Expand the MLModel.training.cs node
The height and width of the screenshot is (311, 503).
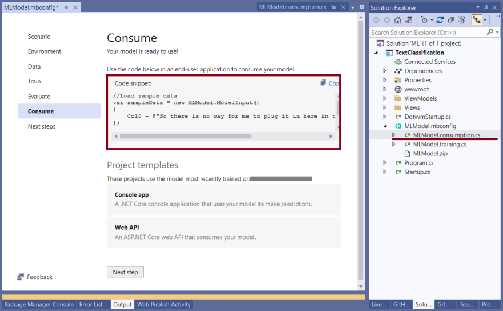(x=394, y=145)
